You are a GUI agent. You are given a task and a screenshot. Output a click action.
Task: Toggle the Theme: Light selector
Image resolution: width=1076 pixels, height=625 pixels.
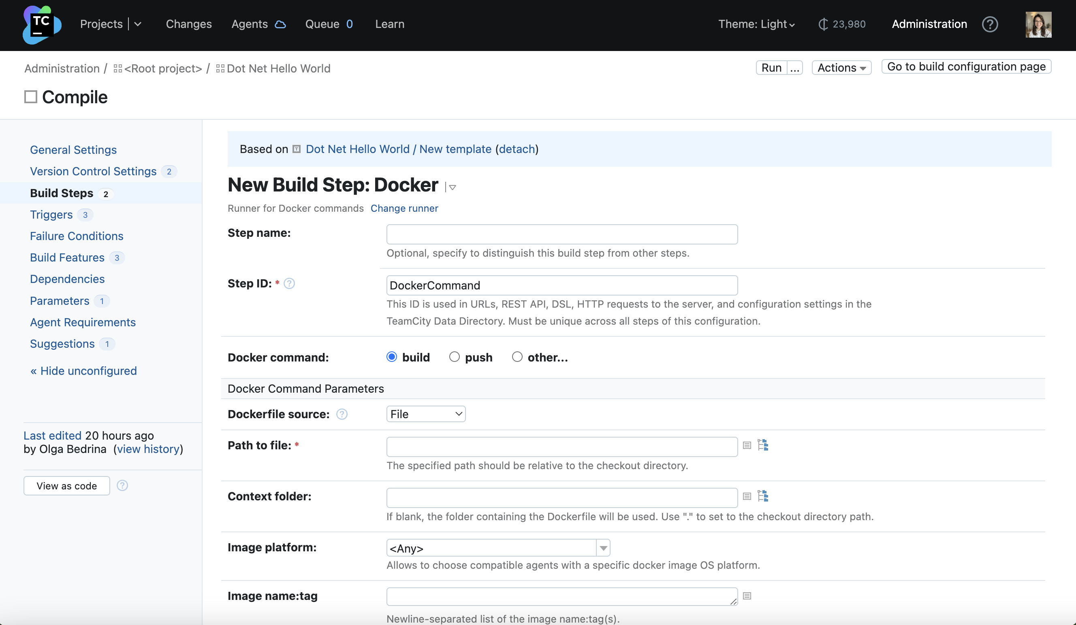[756, 24]
